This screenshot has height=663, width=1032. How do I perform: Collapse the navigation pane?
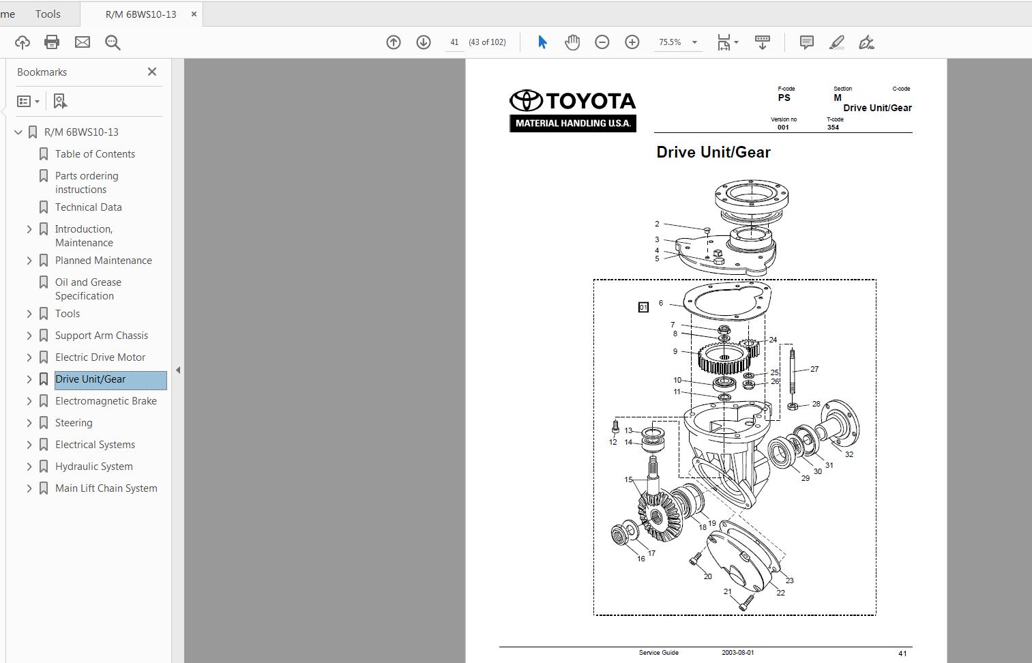click(x=178, y=369)
